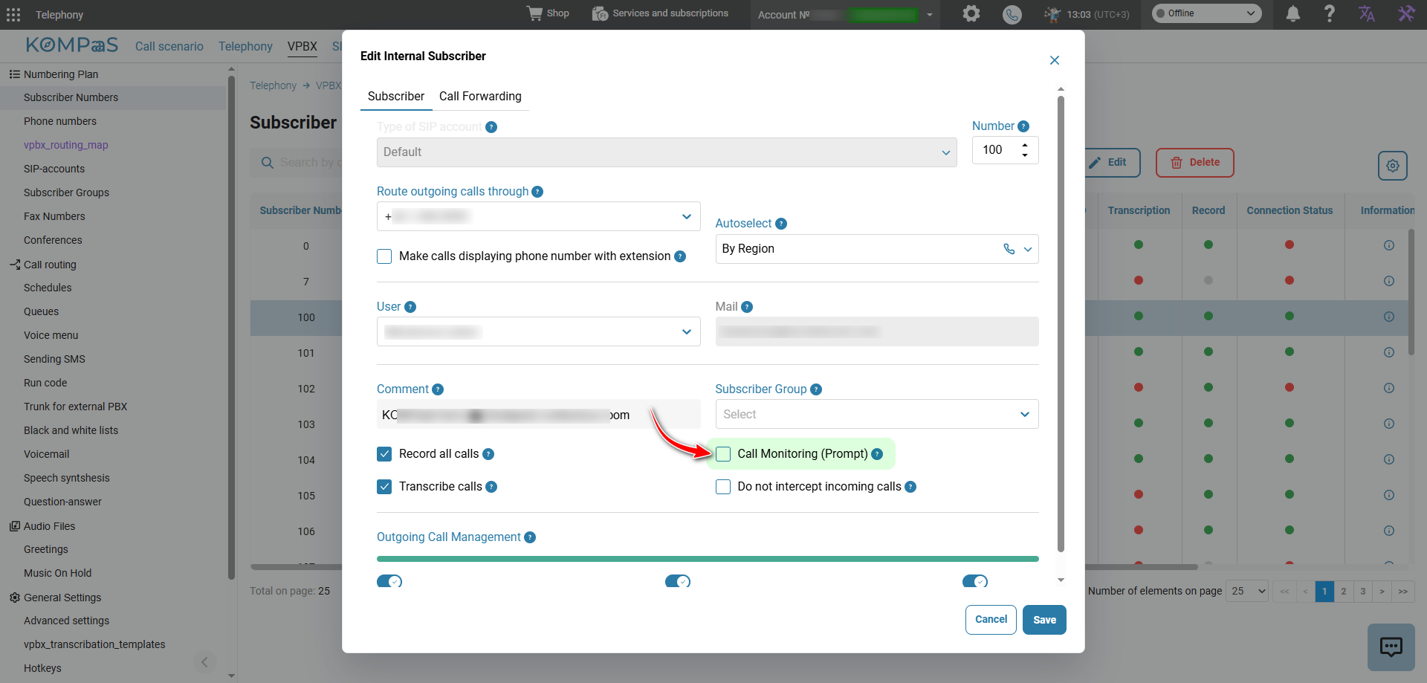Open Type of SIP account dropdown

pos(667,152)
